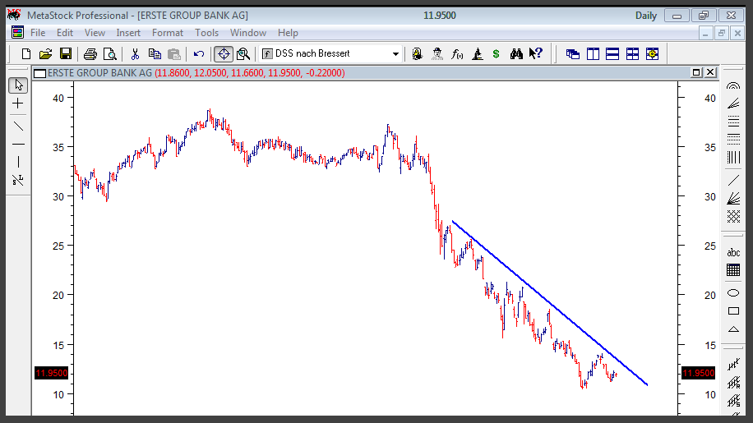Open the Tools menu
Viewport: 753px width, 423px height.
(x=206, y=33)
